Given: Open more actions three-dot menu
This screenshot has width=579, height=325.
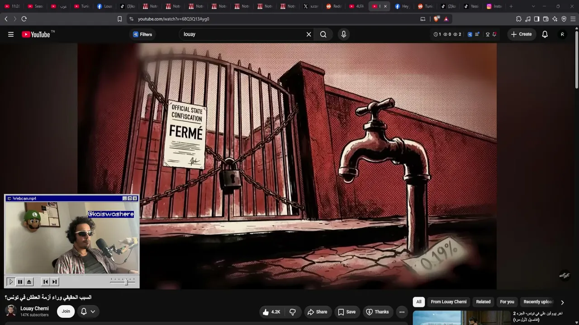Looking at the screenshot, I should pos(402,312).
